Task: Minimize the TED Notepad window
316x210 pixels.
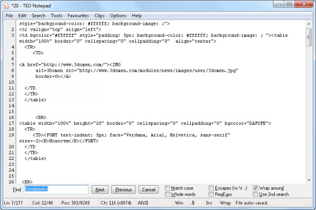Action: (279, 4)
